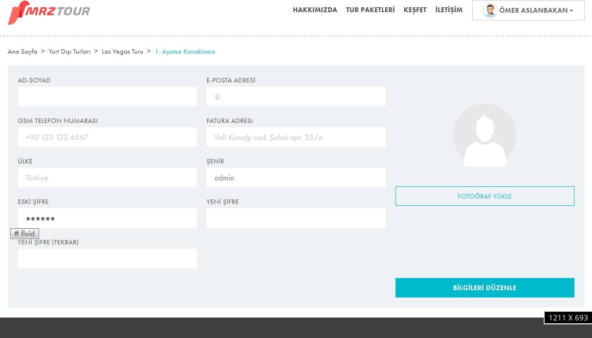Go to Ana Sayfa breadcrumb link
The width and height of the screenshot is (592, 338).
click(22, 52)
